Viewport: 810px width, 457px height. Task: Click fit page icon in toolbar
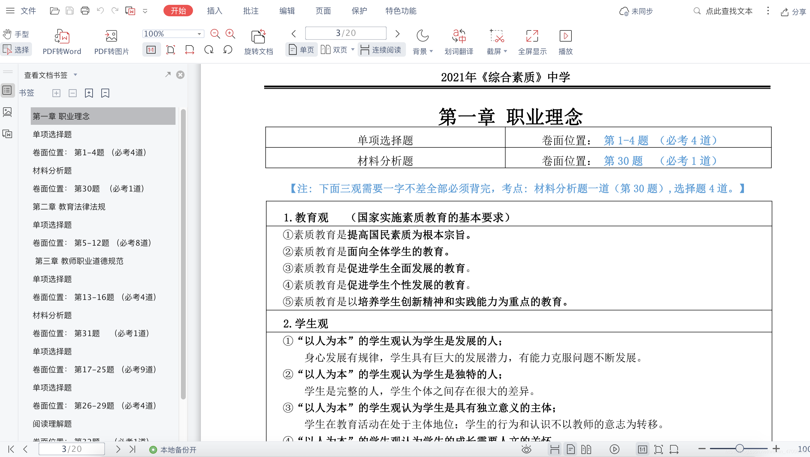(170, 50)
